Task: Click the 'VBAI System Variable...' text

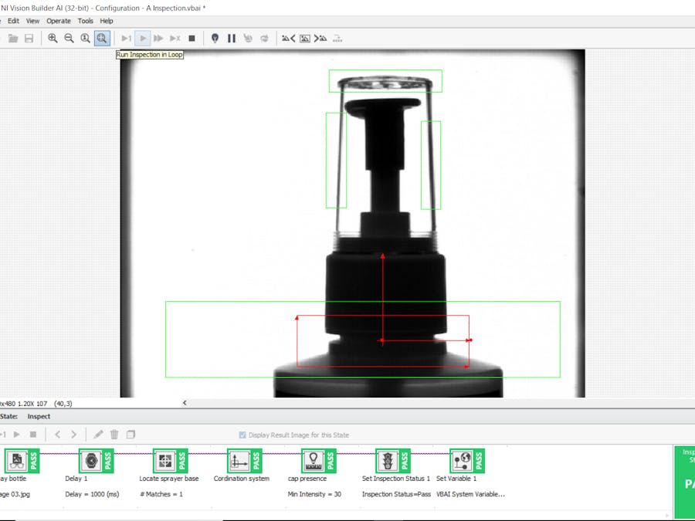Action: [471, 494]
